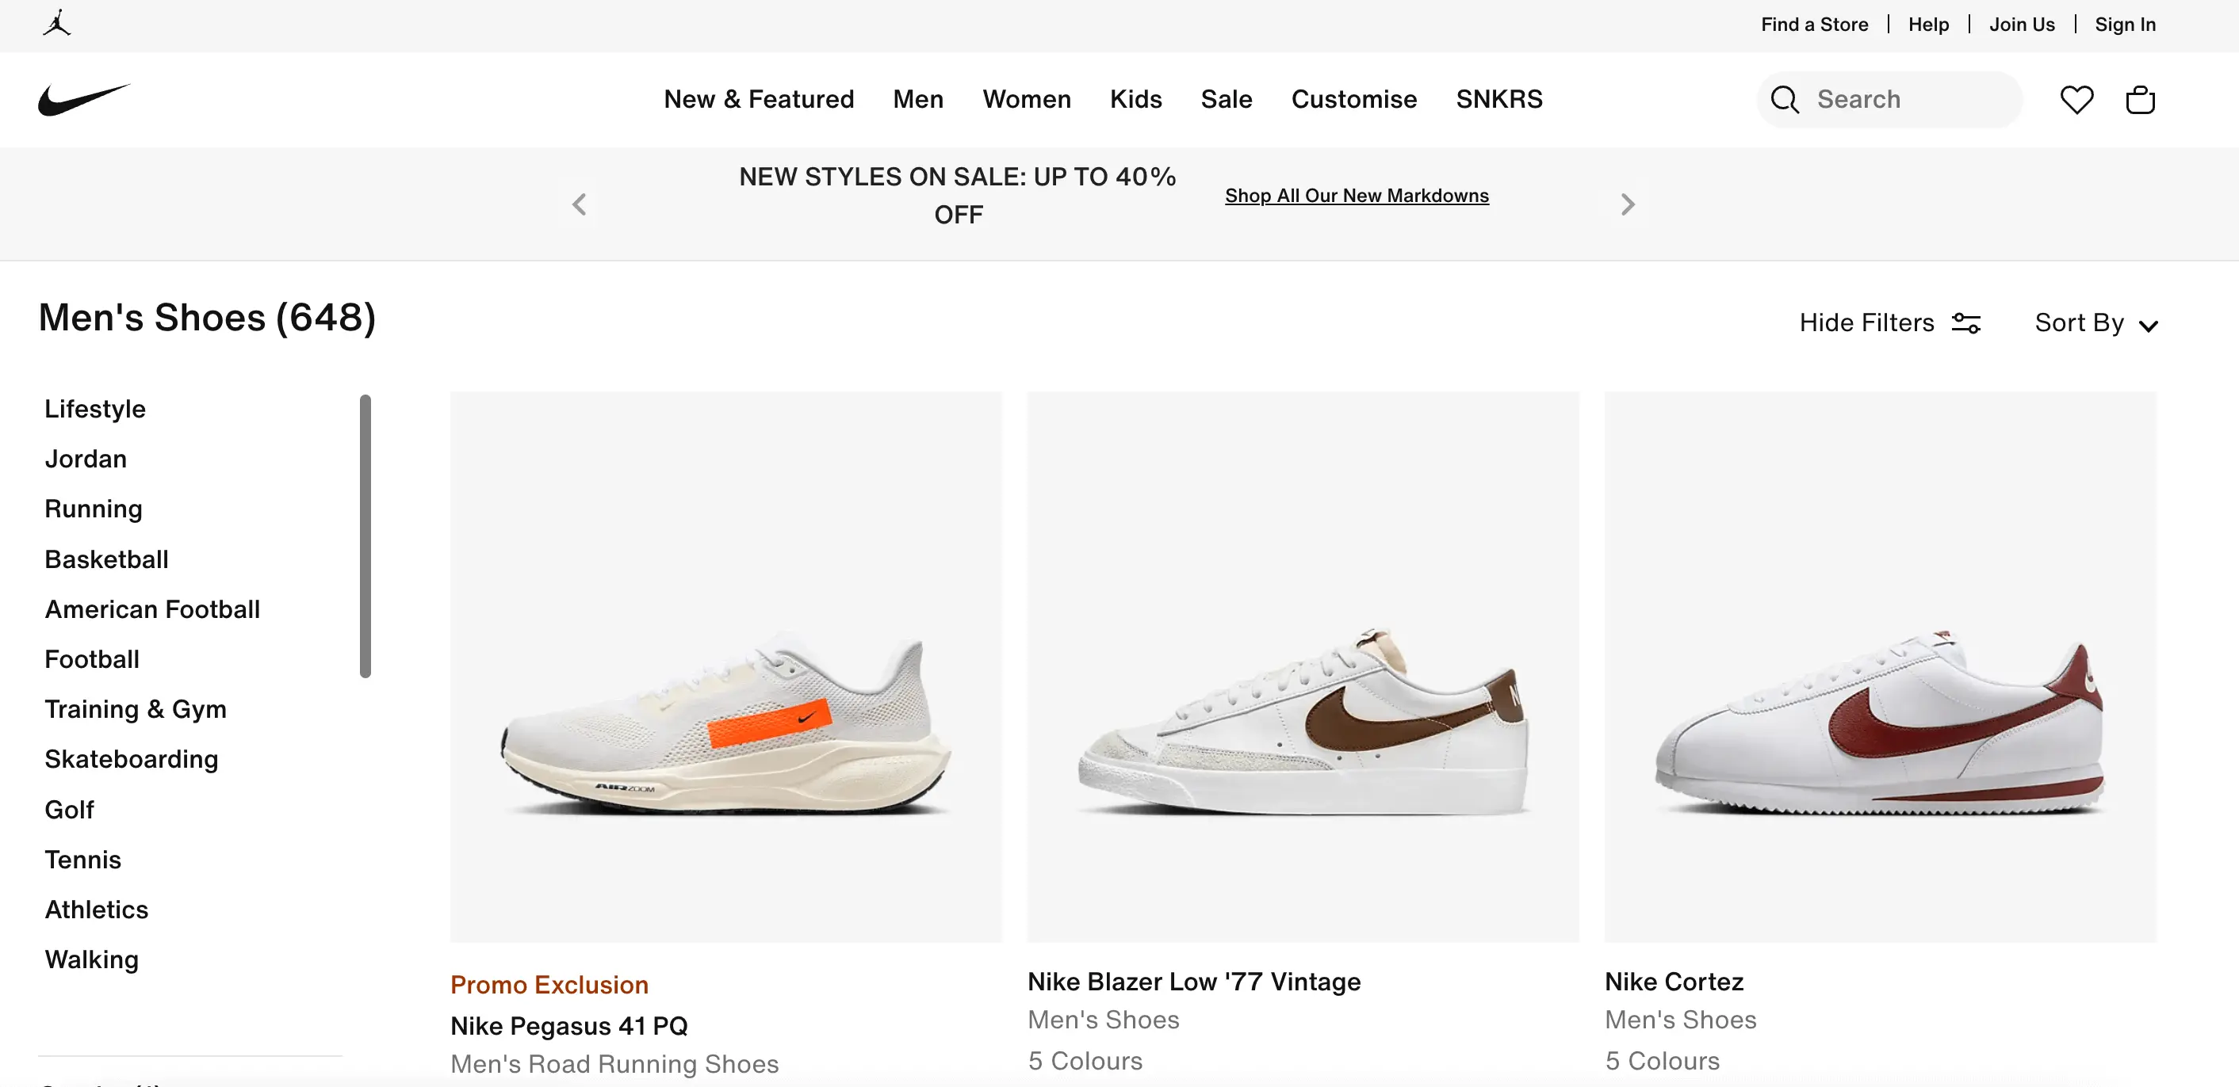Select the Running category filter
Viewport: 2239px width, 1087px height.
[x=92, y=508]
